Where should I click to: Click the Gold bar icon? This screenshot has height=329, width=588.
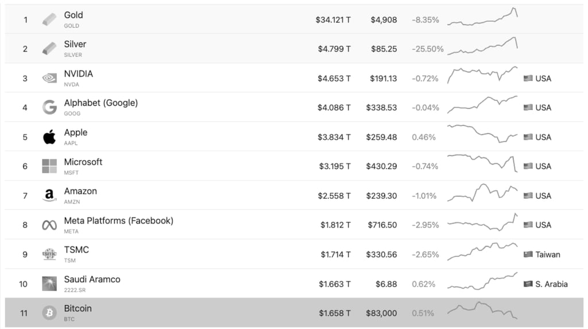pos(49,19)
